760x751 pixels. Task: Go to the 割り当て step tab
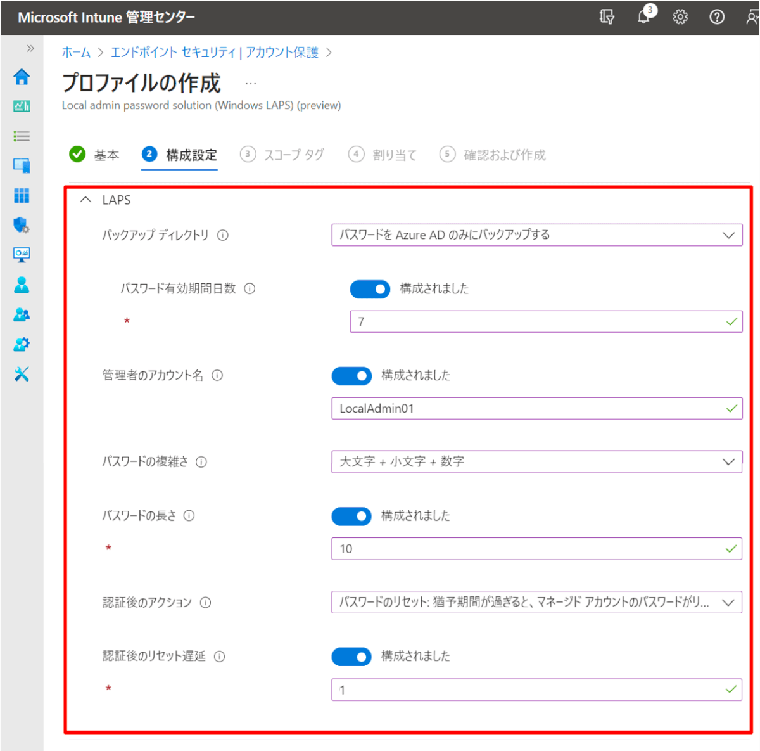point(383,155)
